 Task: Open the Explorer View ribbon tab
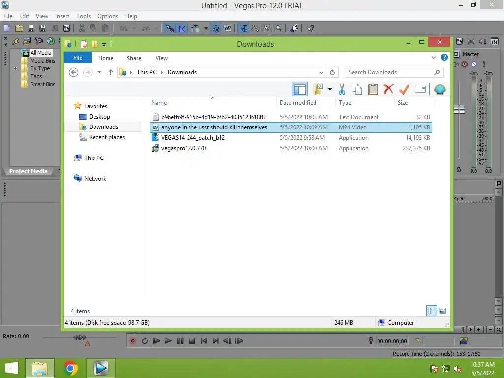[161, 58]
